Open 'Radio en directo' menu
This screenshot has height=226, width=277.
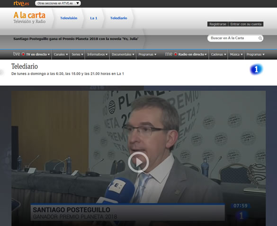click(191, 54)
